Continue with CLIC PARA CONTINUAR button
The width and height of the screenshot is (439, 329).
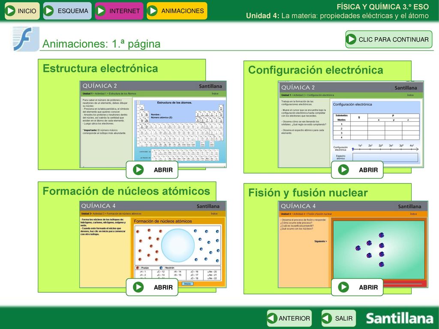[389, 39]
